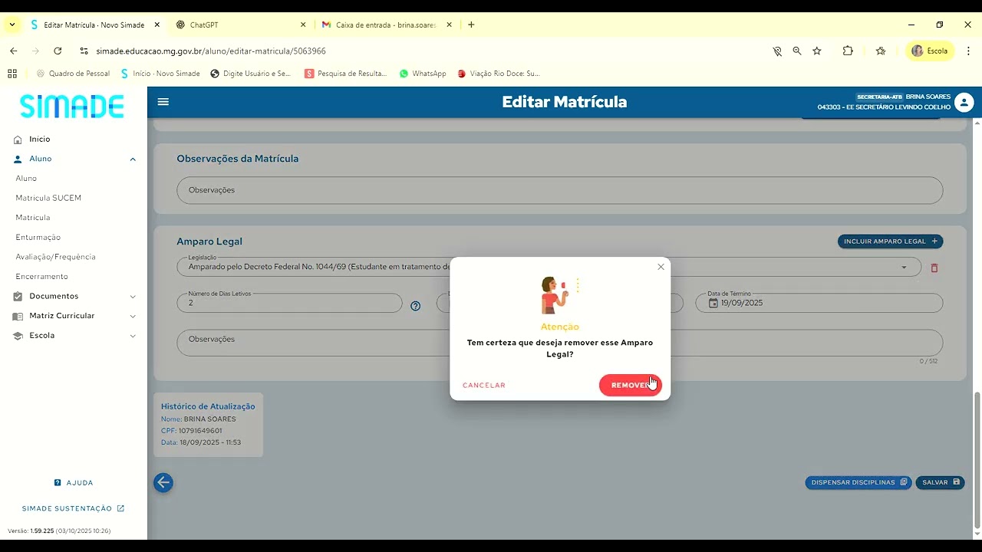Image resolution: width=982 pixels, height=552 pixels.
Task: Open the Chrome extensions puzzle icon
Action: [848, 51]
